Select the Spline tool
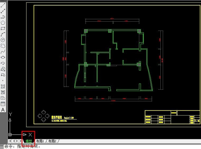 click(x=3, y=52)
